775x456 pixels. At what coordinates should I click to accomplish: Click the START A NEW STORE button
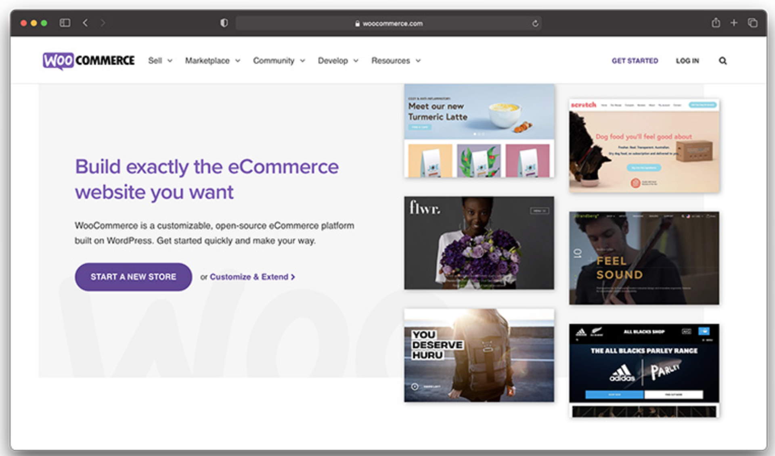click(x=133, y=277)
